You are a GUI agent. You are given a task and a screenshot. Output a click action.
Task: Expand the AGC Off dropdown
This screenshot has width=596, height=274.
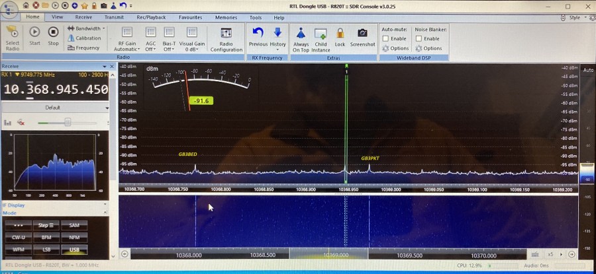pyautogui.click(x=150, y=39)
